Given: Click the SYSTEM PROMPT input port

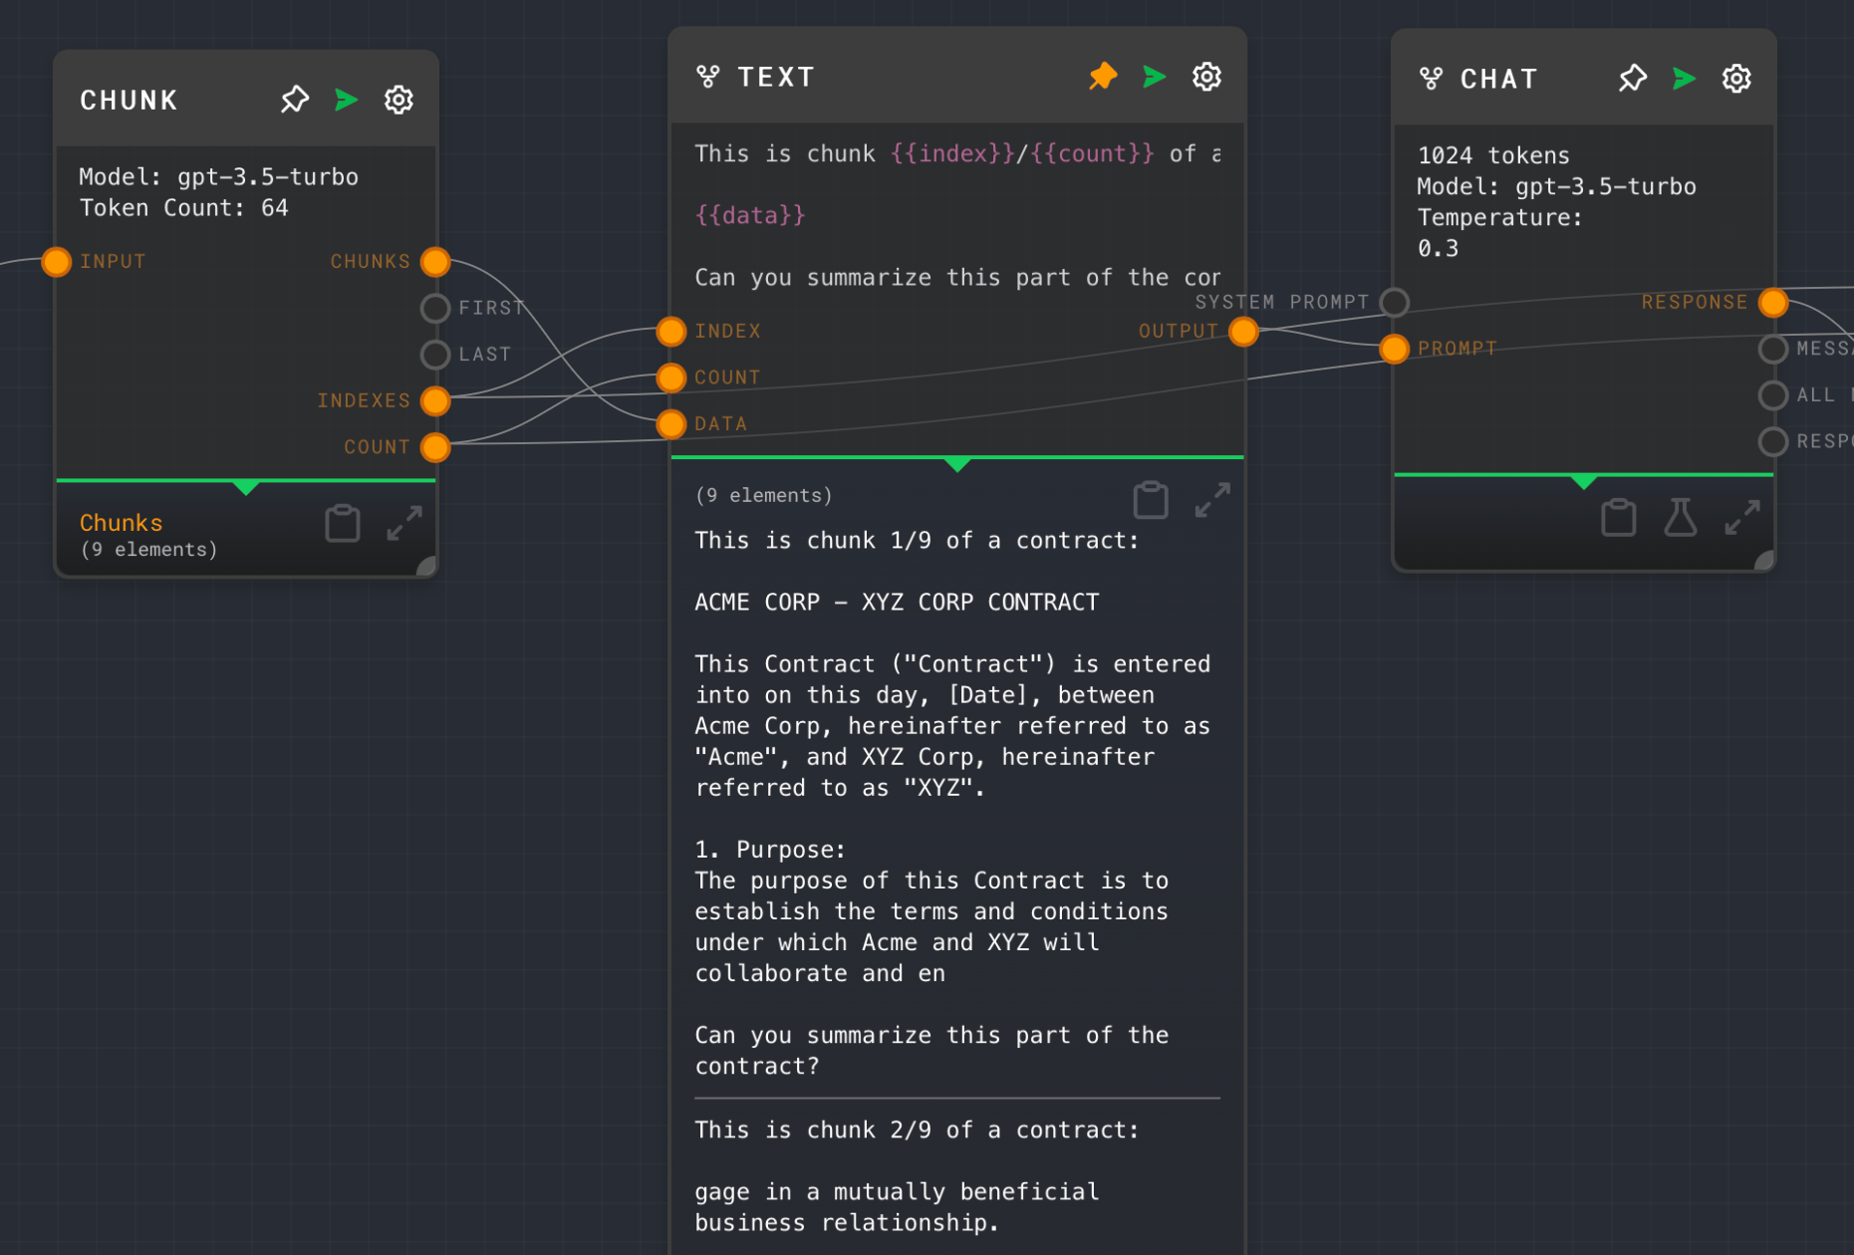Looking at the screenshot, I should point(1395,302).
